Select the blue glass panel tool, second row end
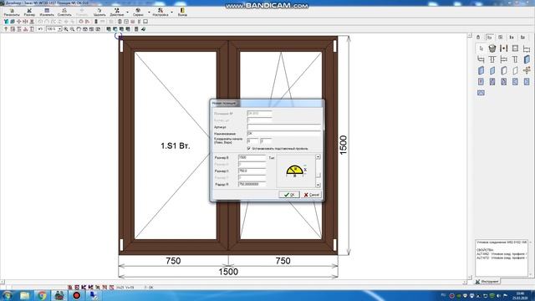Viewport: 535px width, 301px height. tap(527, 59)
